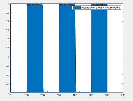Click the x-axis tick label 200
This screenshot has height=101, width=133.
(43, 95)
